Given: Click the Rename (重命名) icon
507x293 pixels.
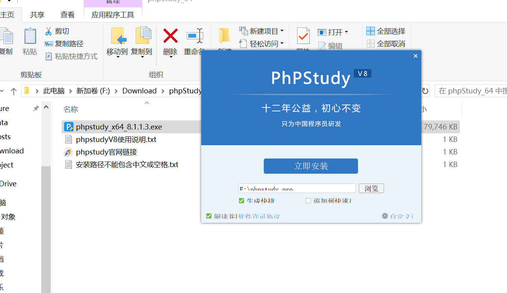Looking at the screenshot, I should pyautogui.click(x=194, y=36).
